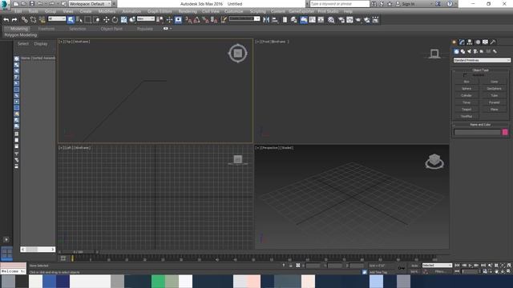513x288 pixels.
Task: Click the time slider frame handle
Action: point(78,252)
